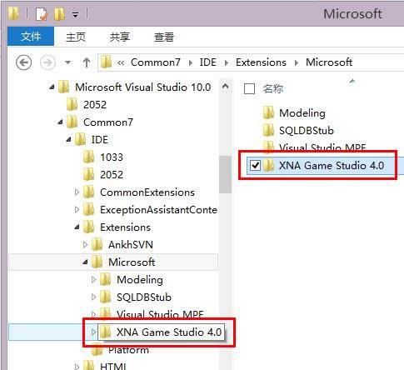The image size is (404, 370).
Task: Select the 2052 folder under Visual Studio 10.0
Action: pos(95,105)
